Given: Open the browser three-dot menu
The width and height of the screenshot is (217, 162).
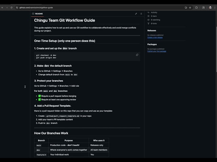Looking at the screenshot, I should click(x=215, y=8).
